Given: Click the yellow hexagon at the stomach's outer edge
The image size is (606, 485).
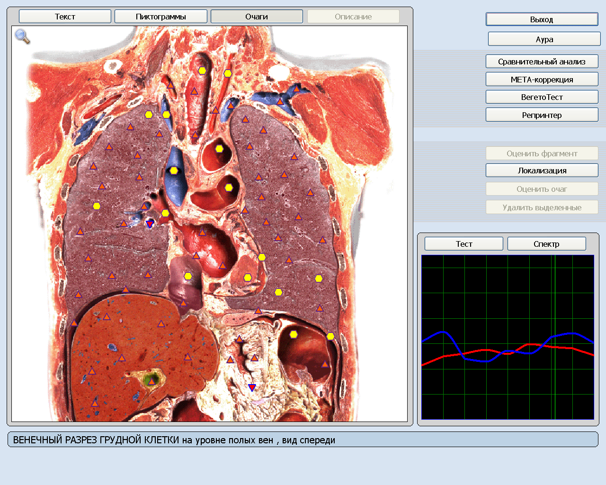Looking at the screenshot, I should [x=330, y=336].
